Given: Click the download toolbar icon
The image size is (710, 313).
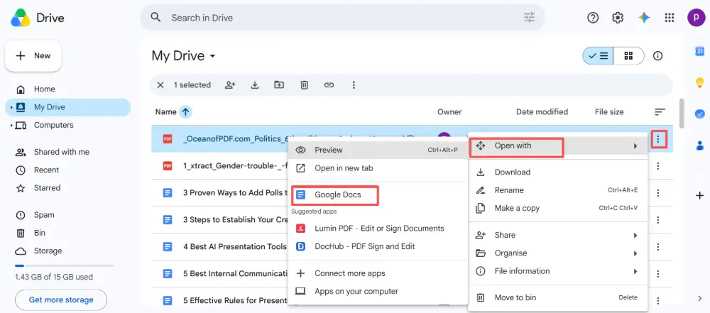Looking at the screenshot, I should pos(255,84).
